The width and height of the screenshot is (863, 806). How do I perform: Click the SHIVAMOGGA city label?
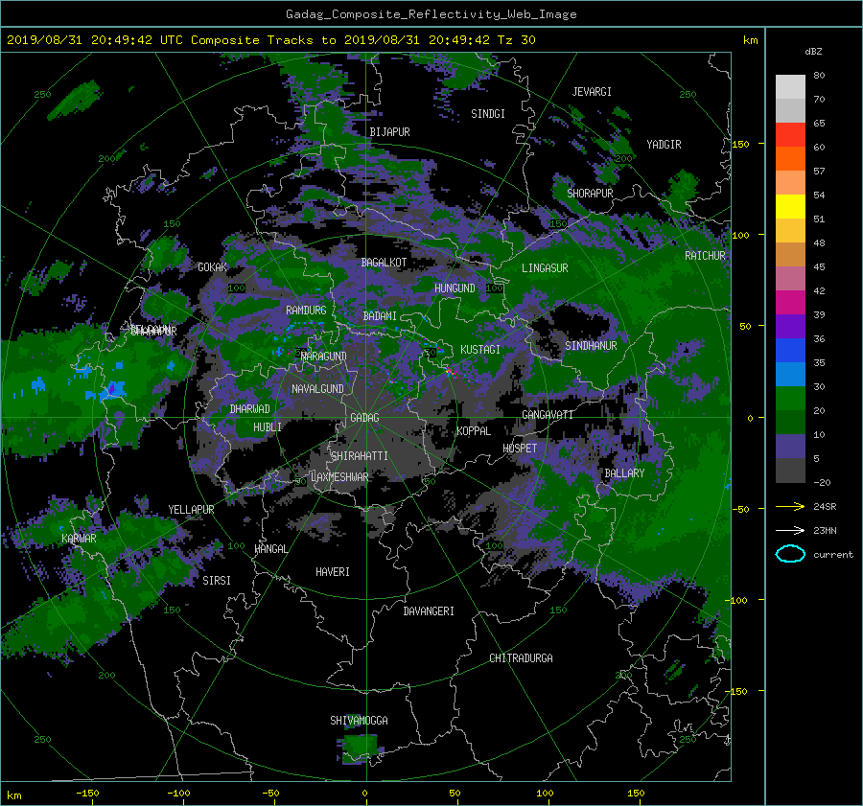click(x=359, y=721)
